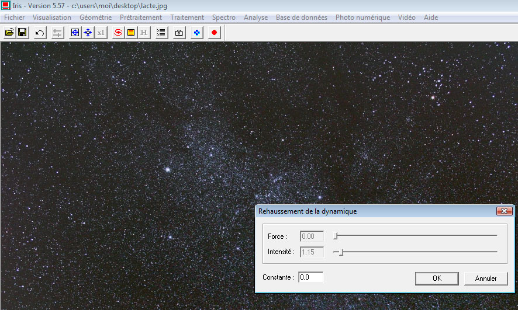This screenshot has height=310, width=518.
Task: Click the Force value field showing 0.00
Action: click(312, 236)
